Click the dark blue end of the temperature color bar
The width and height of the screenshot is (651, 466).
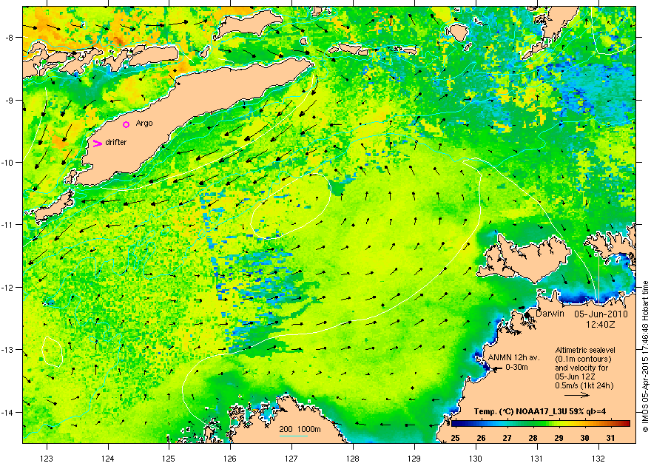pos(456,424)
